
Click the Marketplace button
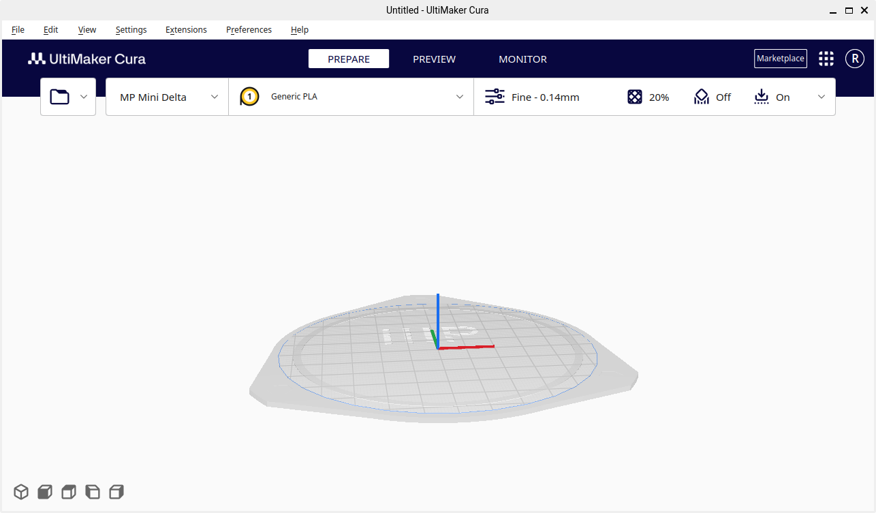coord(781,59)
